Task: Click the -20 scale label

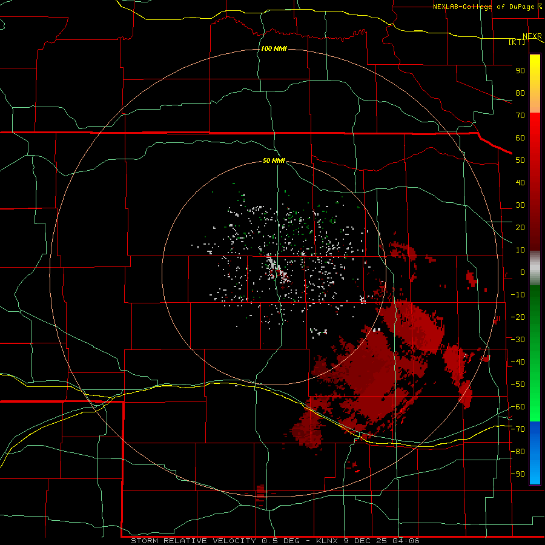Action: click(518, 317)
